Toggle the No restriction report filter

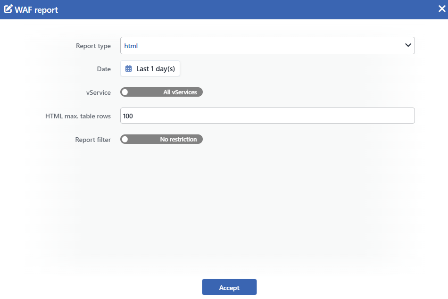pos(161,139)
